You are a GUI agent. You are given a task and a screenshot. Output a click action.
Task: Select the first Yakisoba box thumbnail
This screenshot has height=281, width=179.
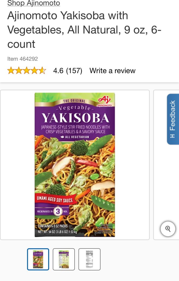click(x=38, y=259)
